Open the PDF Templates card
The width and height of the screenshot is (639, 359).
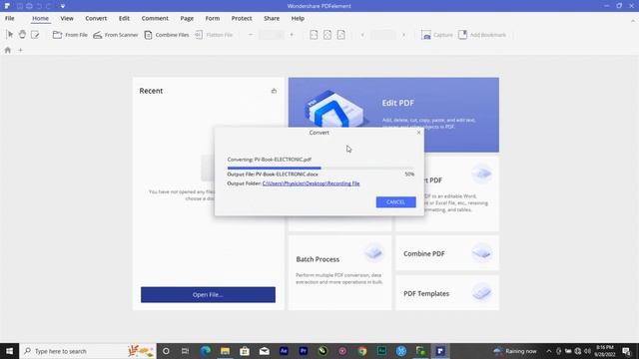[x=447, y=293]
